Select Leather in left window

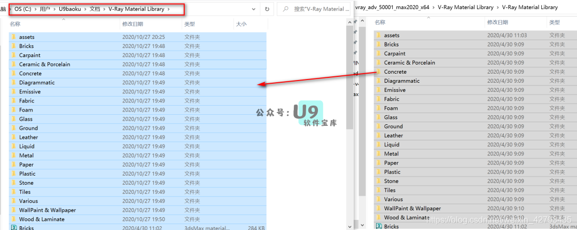coord(28,137)
